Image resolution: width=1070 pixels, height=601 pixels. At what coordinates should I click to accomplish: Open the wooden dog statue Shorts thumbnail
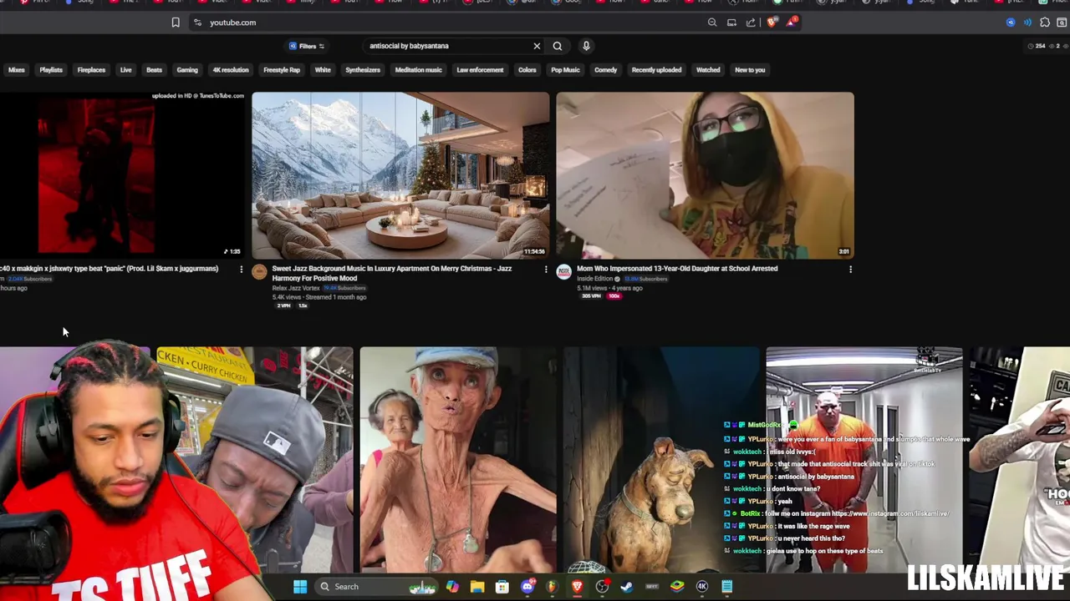point(661,460)
